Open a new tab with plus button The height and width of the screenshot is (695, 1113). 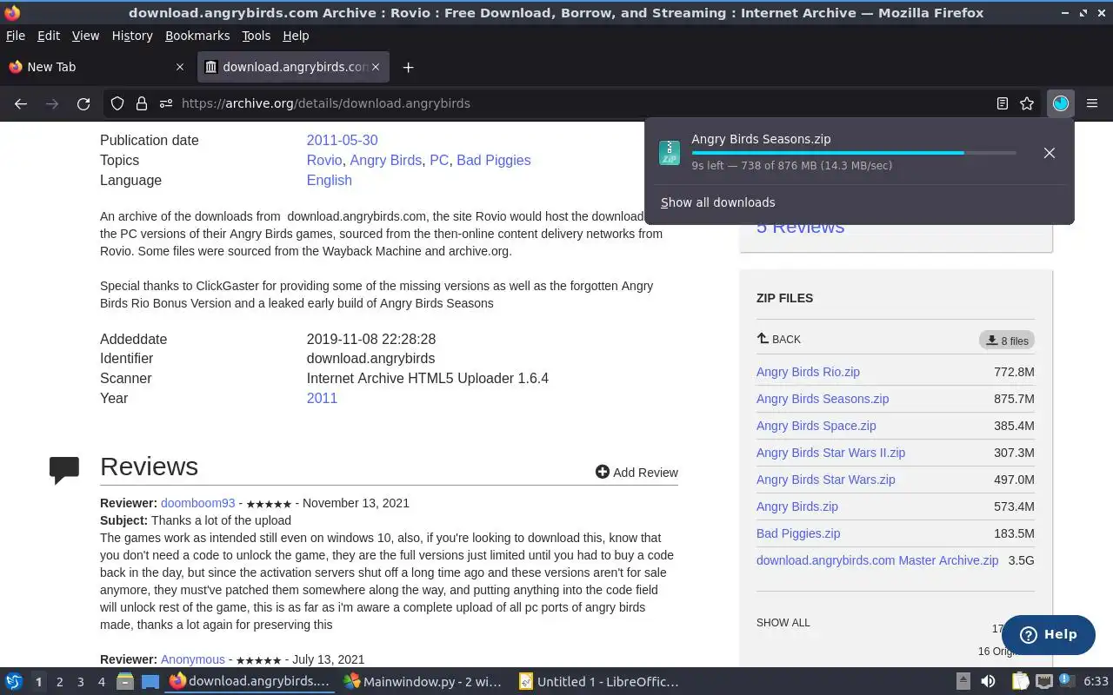coord(408,67)
